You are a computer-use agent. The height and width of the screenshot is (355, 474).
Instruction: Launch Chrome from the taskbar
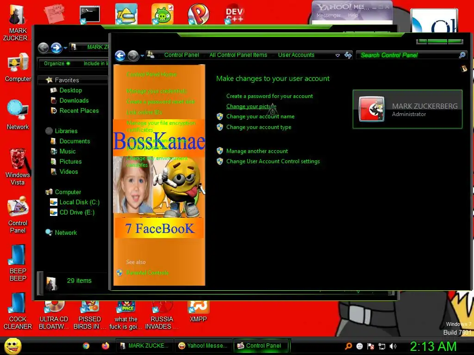86,346
